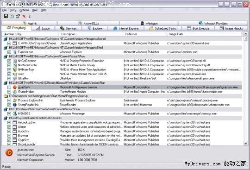Open the File menu

[x=4, y=10]
